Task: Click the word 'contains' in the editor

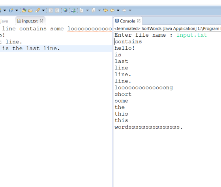Action: (33, 29)
